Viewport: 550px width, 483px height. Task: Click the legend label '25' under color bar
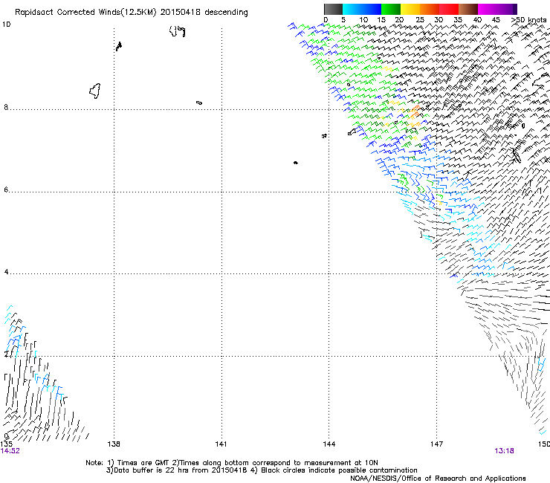[x=419, y=20]
